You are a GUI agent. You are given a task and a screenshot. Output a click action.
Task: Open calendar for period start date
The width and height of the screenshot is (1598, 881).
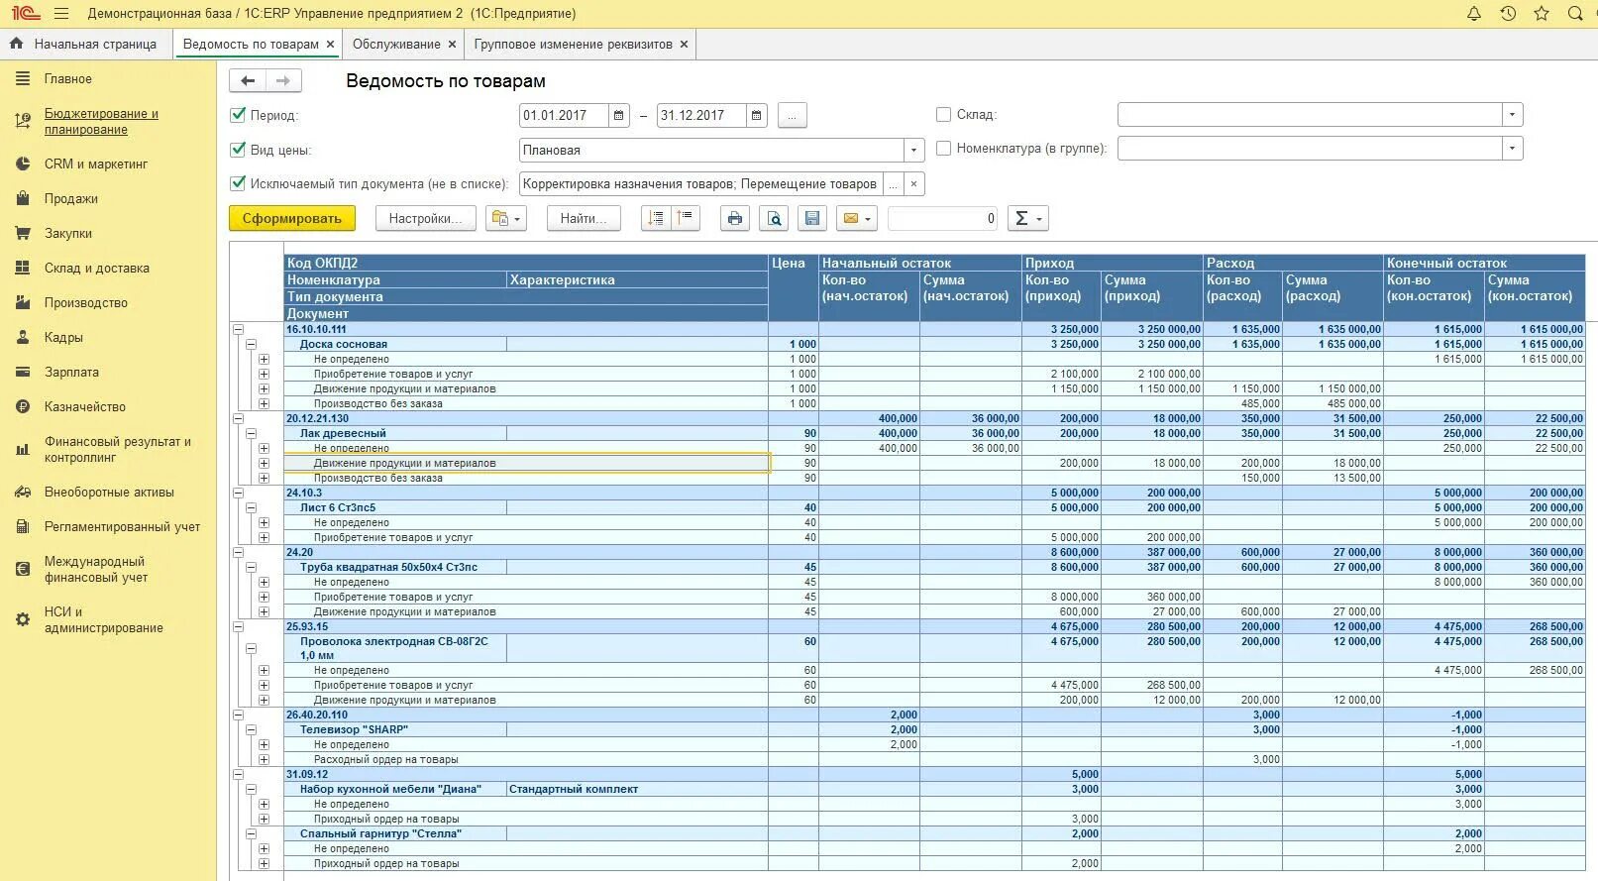point(619,115)
